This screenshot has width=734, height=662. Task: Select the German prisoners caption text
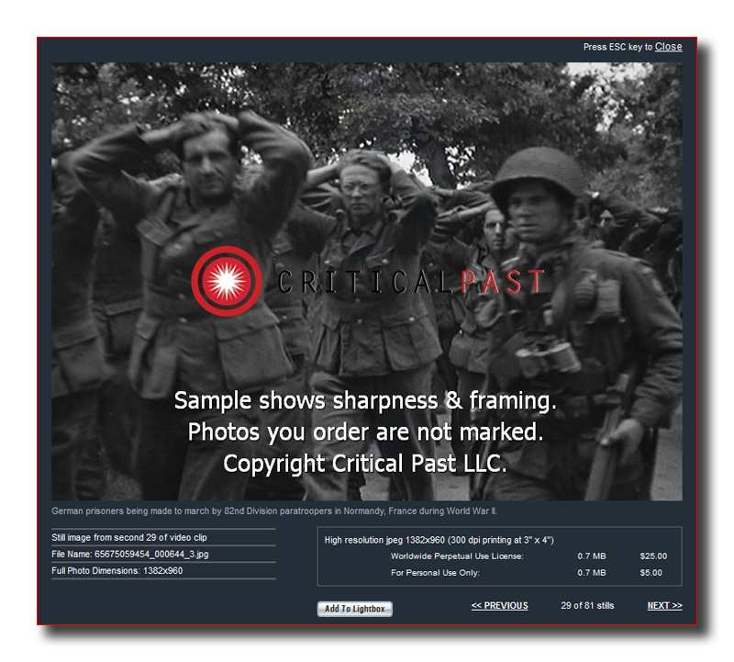(x=274, y=511)
